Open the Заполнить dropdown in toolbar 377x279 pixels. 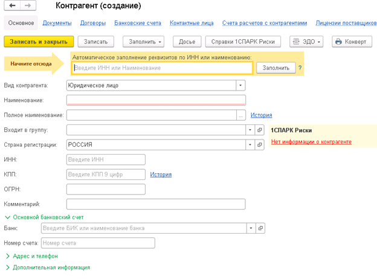[x=144, y=42]
